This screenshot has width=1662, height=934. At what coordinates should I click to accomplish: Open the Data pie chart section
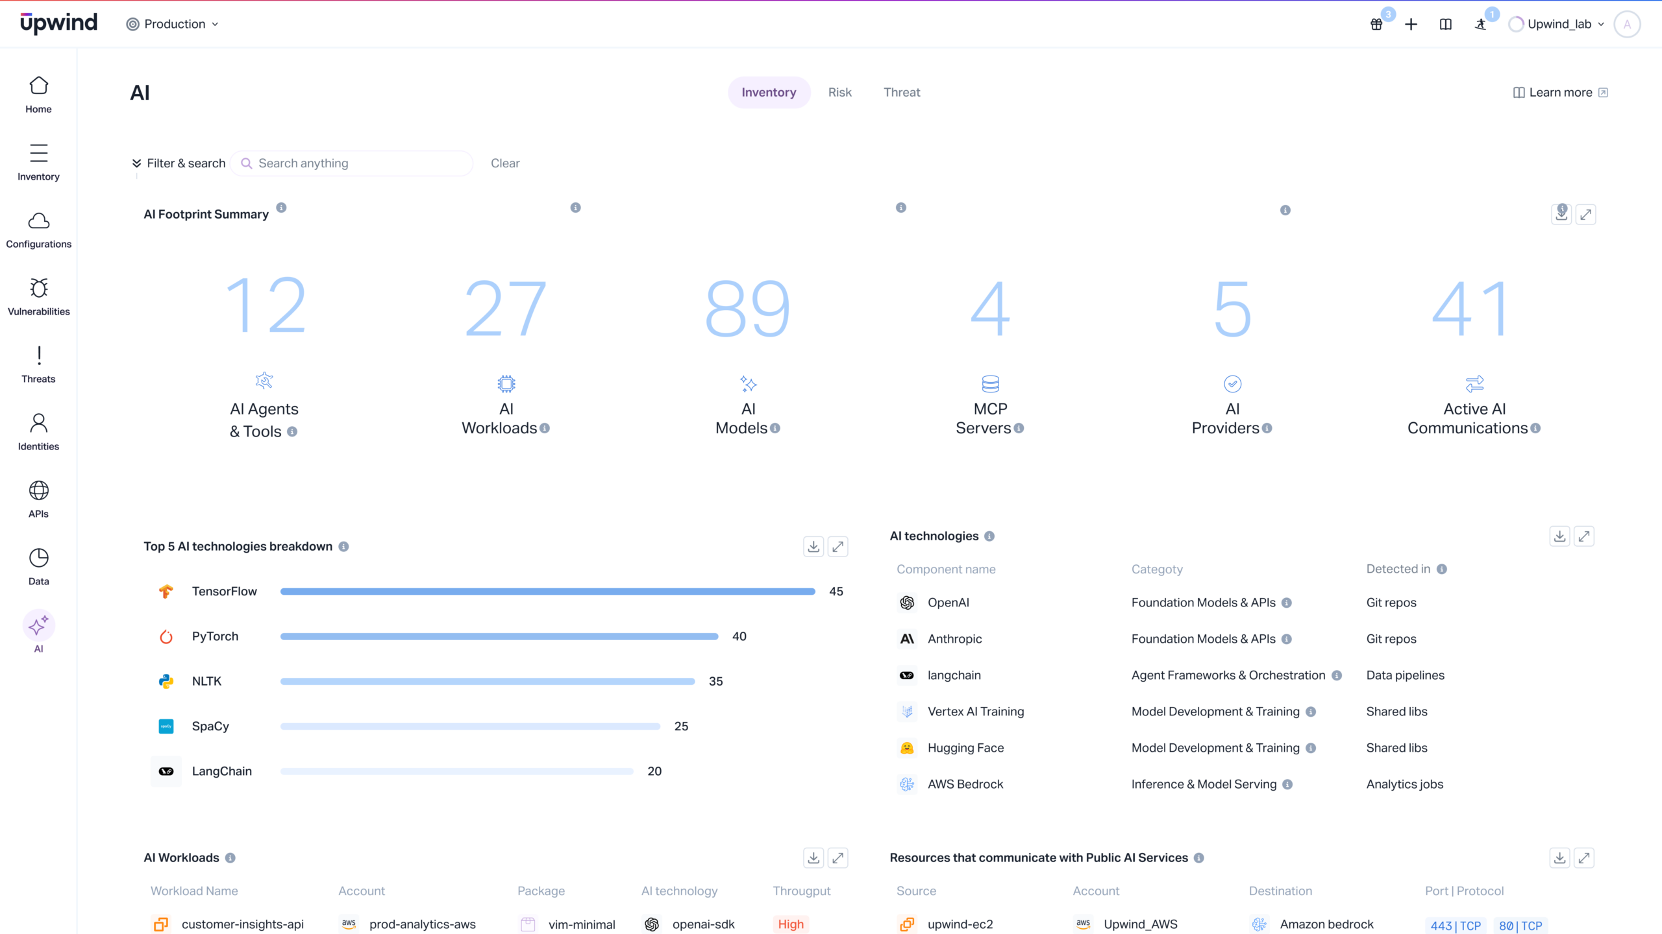click(38, 558)
